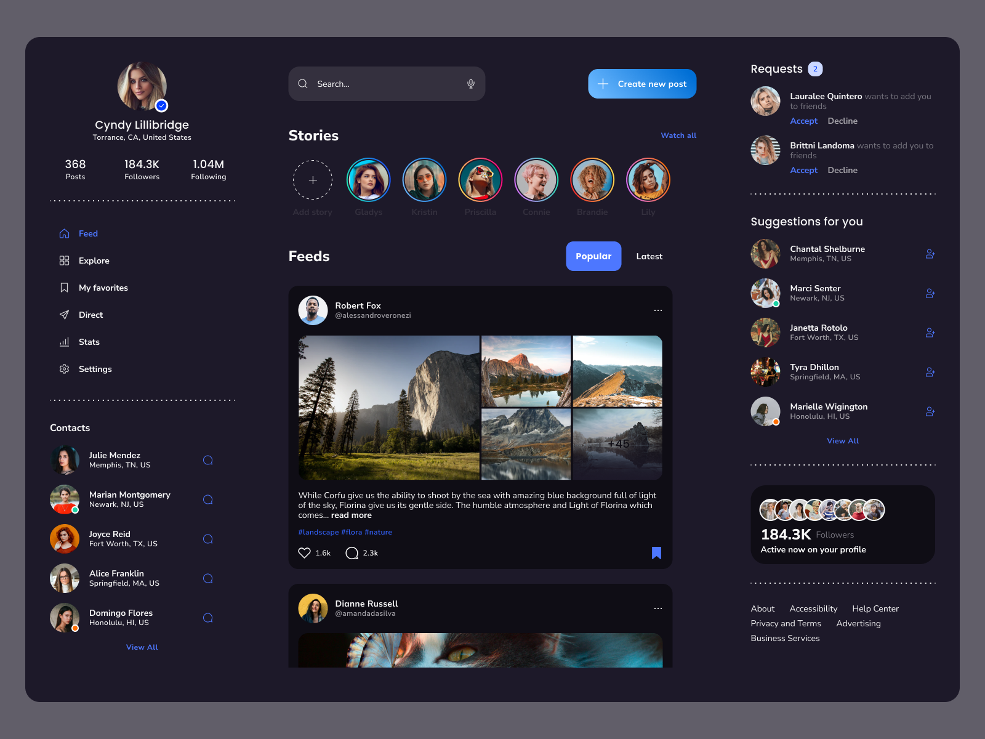This screenshot has height=739, width=985.
Task: Open the +45 photos thumbnail
Action: (x=617, y=443)
